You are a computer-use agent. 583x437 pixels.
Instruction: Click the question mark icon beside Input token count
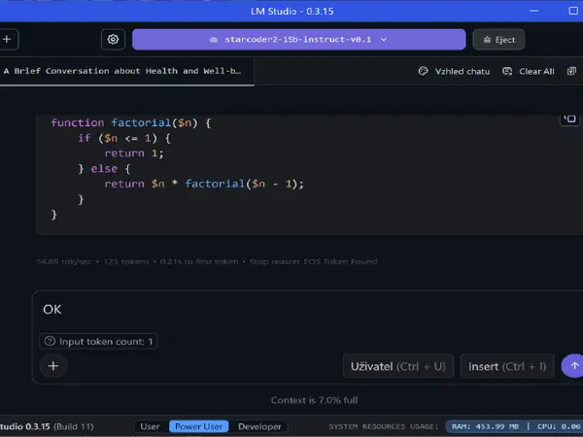(50, 341)
